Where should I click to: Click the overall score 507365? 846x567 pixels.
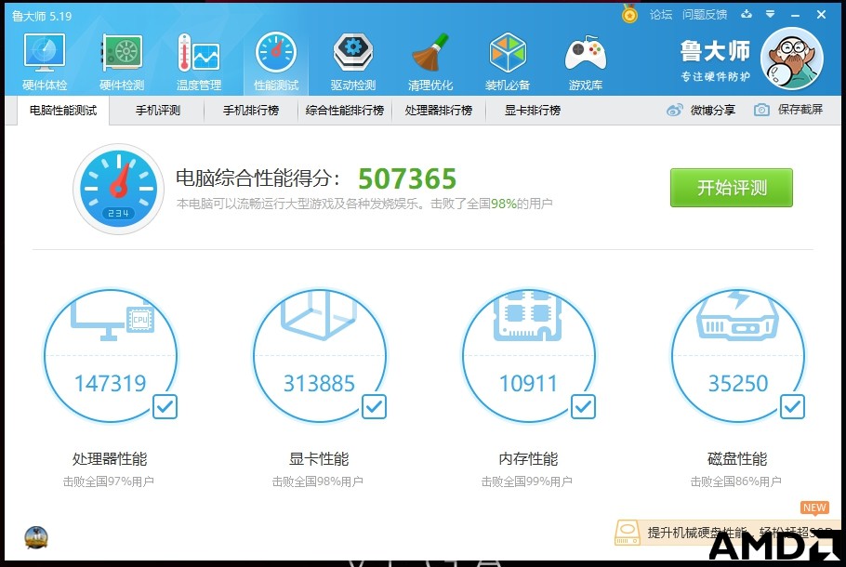tap(407, 179)
